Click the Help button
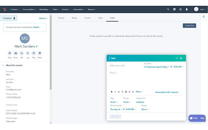The width and height of the screenshot is (208, 130). pos(202,118)
